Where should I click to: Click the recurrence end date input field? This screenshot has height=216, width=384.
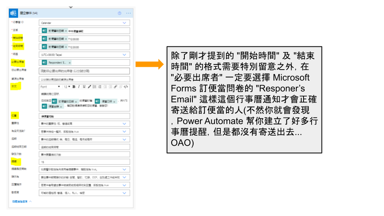click(84, 147)
